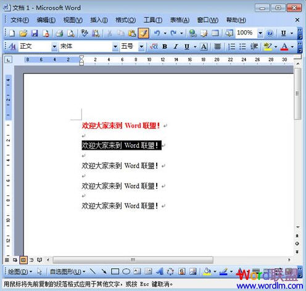306x291 pixels.
Task: Toggle Bold formatting button
Action: click(165, 47)
